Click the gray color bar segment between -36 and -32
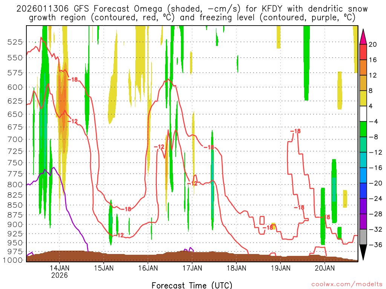386x289 pixels. click(363, 237)
